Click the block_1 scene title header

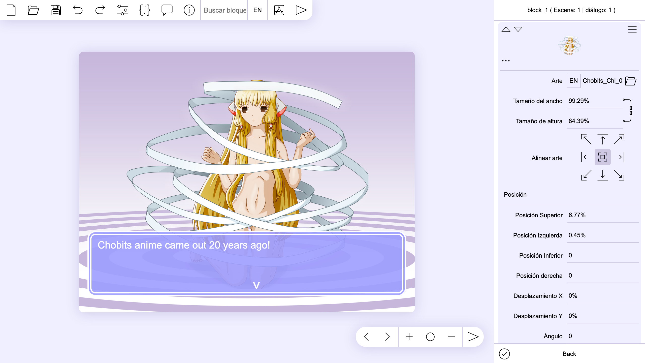point(571,10)
